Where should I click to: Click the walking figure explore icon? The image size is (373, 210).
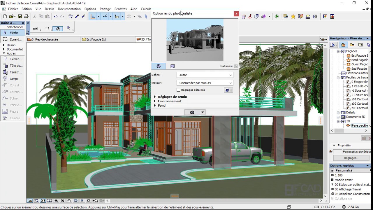click(82, 201)
